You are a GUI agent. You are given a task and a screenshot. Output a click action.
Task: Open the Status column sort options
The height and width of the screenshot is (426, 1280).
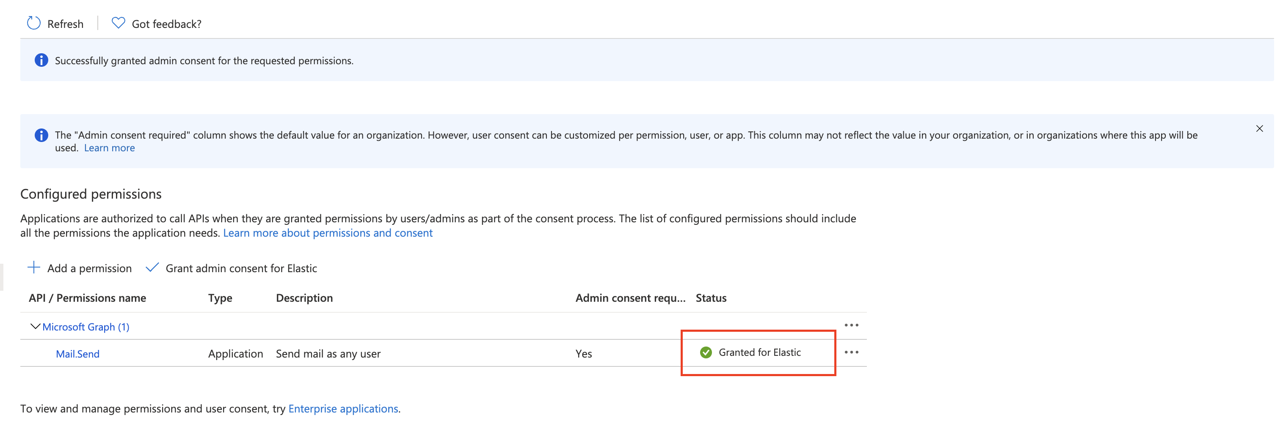click(711, 298)
